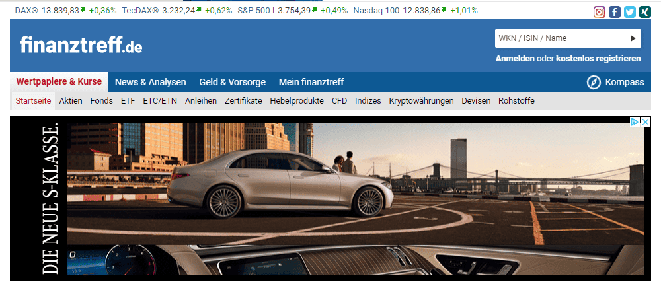Viewport: 661px width, 286px height.
Task: Click the +0,62% TecDAX change
Action: pos(218,11)
